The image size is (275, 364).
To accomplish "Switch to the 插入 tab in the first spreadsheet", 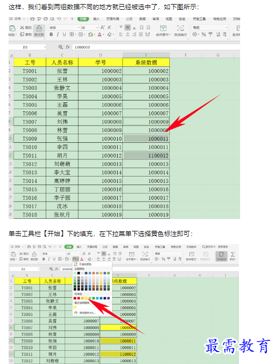I will tap(96, 19).
